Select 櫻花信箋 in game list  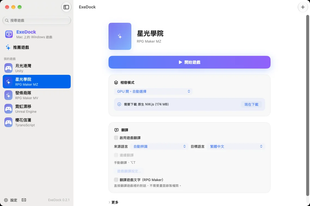coord(37,123)
